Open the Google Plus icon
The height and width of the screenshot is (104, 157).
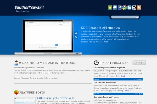click(x=125, y=8)
